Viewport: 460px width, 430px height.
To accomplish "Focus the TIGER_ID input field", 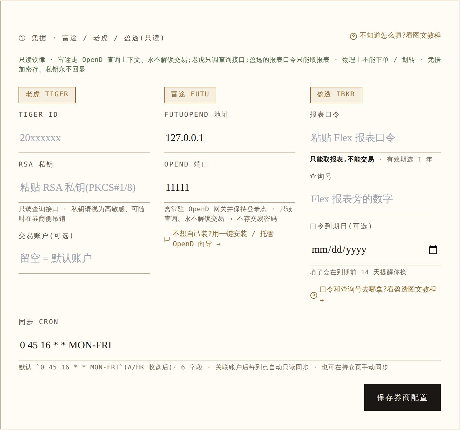I will coord(84,138).
